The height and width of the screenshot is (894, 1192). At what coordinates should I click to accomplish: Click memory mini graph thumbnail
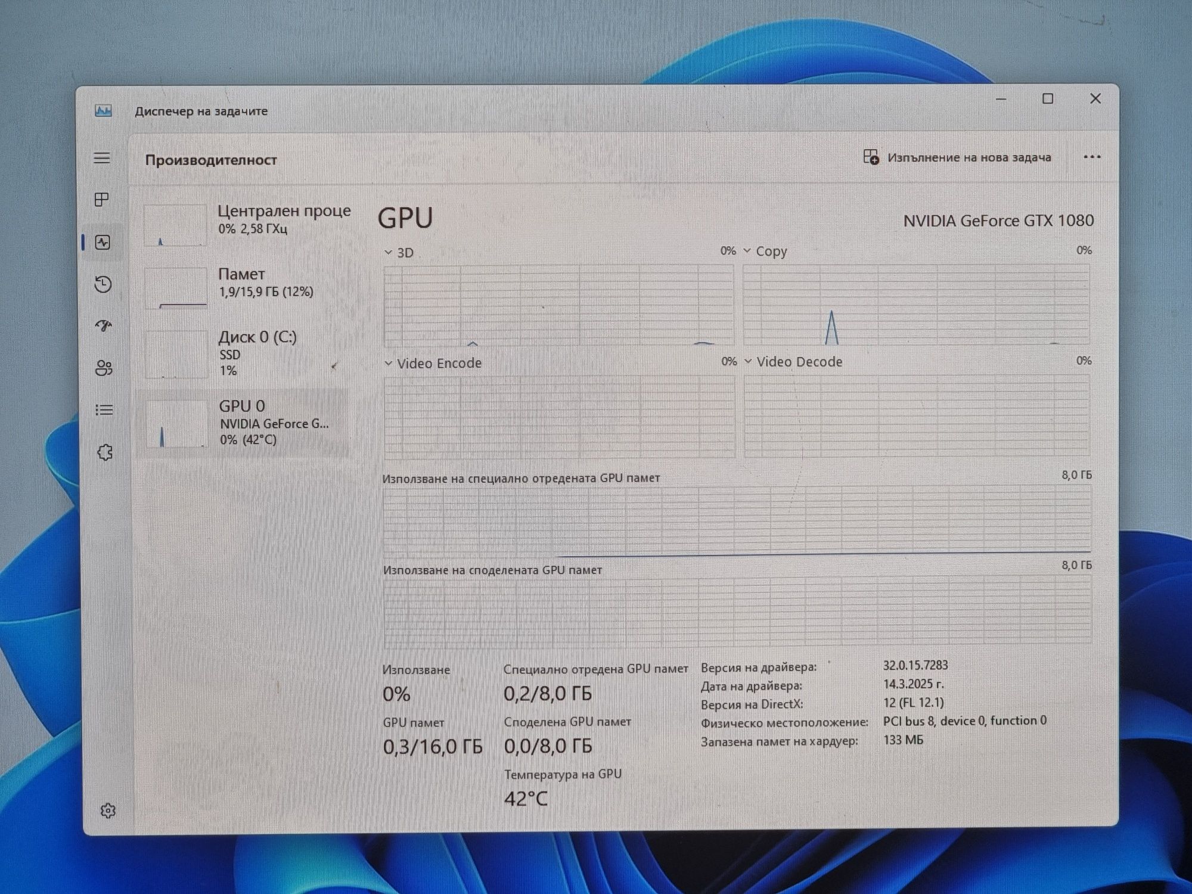[176, 288]
